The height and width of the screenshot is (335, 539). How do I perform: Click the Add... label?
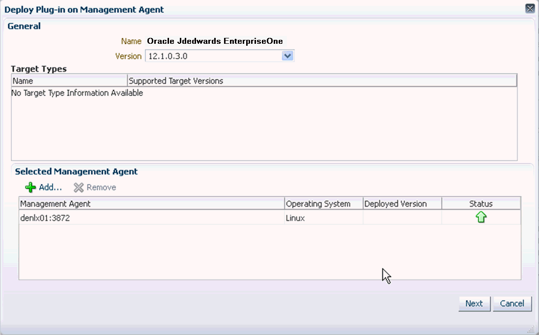51,187
